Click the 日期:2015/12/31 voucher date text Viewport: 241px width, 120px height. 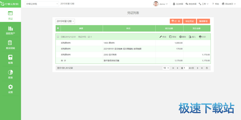tap(68, 37)
